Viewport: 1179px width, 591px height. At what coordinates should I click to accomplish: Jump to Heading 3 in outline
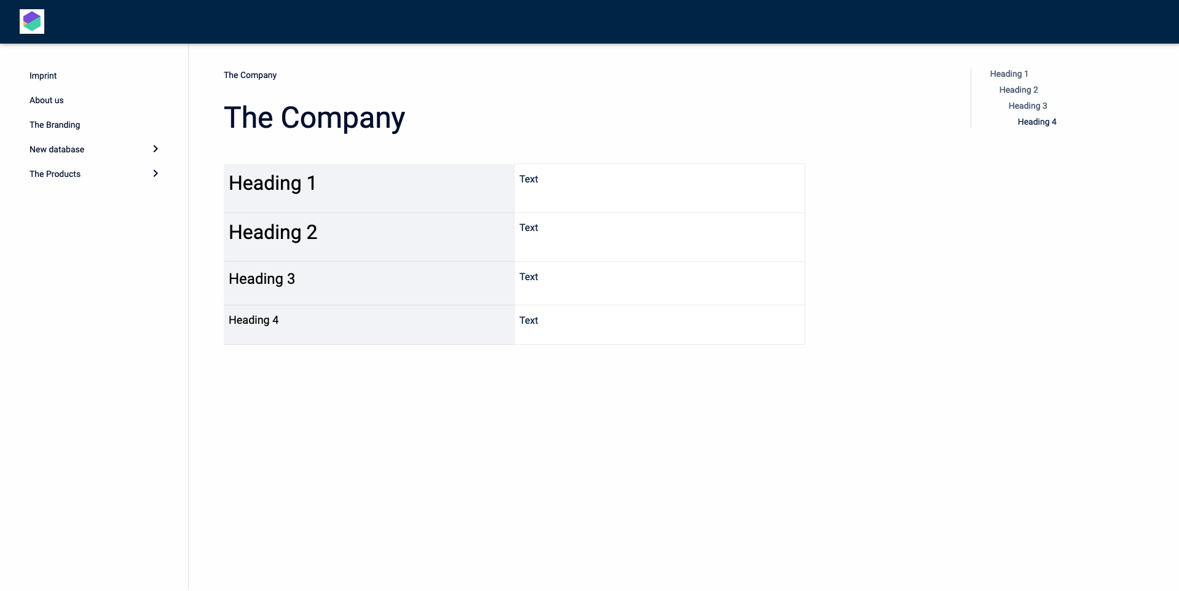pos(1027,106)
